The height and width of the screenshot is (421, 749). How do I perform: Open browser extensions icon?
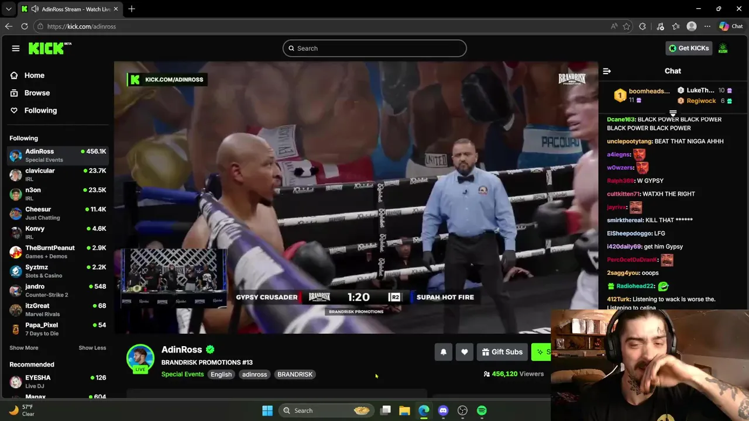(643, 26)
